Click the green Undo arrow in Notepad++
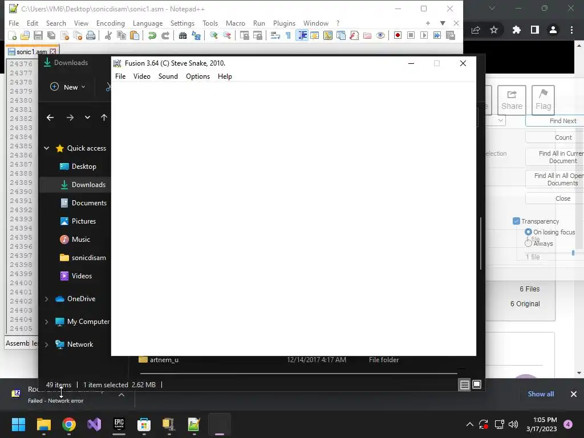 pos(152,35)
